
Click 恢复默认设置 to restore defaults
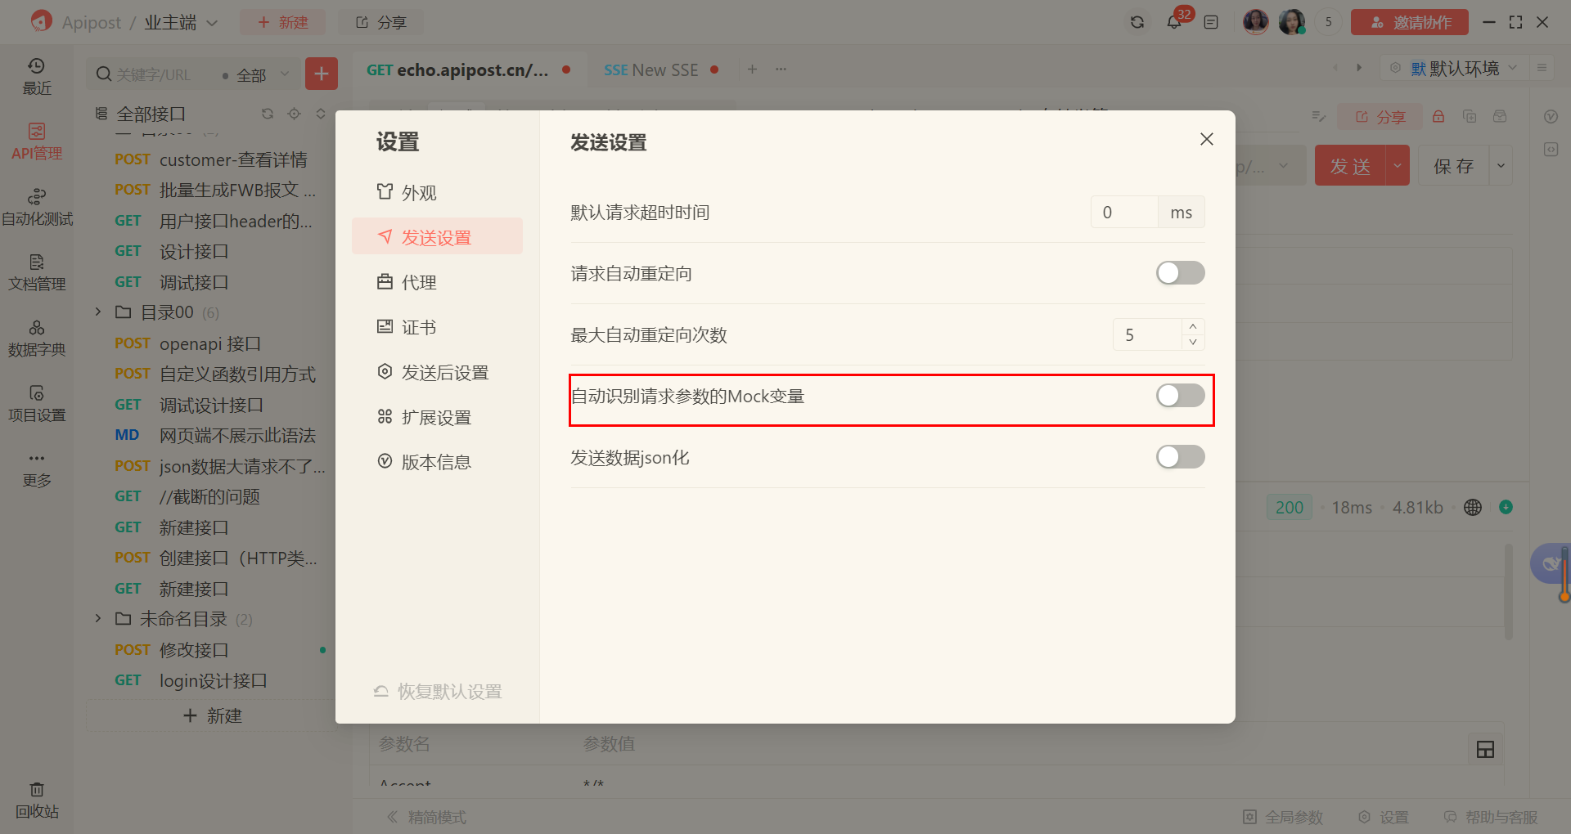438,692
